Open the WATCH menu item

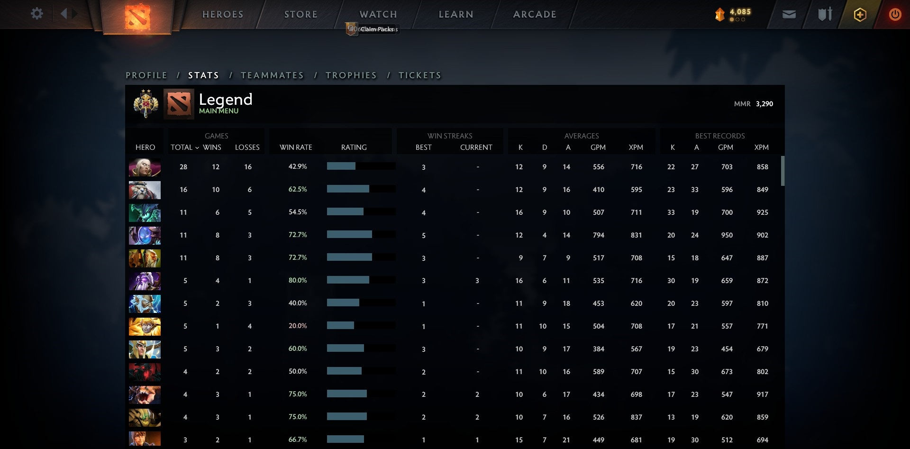(378, 14)
